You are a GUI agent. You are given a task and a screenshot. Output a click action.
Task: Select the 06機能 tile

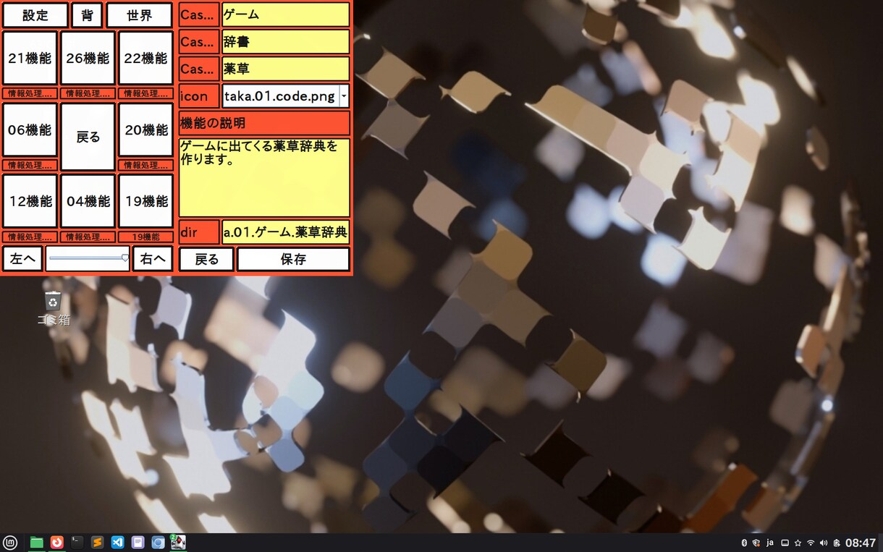[x=30, y=130]
